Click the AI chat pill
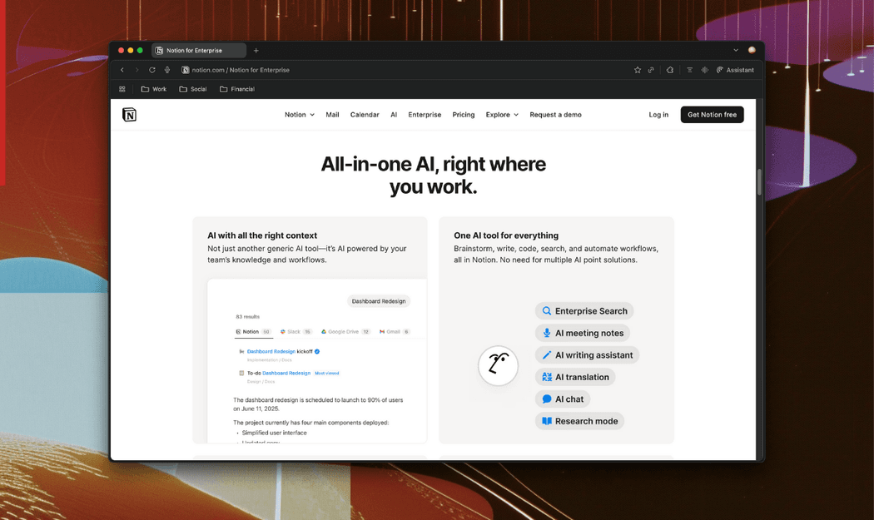The width and height of the screenshot is (874, 520). (563, 399)
